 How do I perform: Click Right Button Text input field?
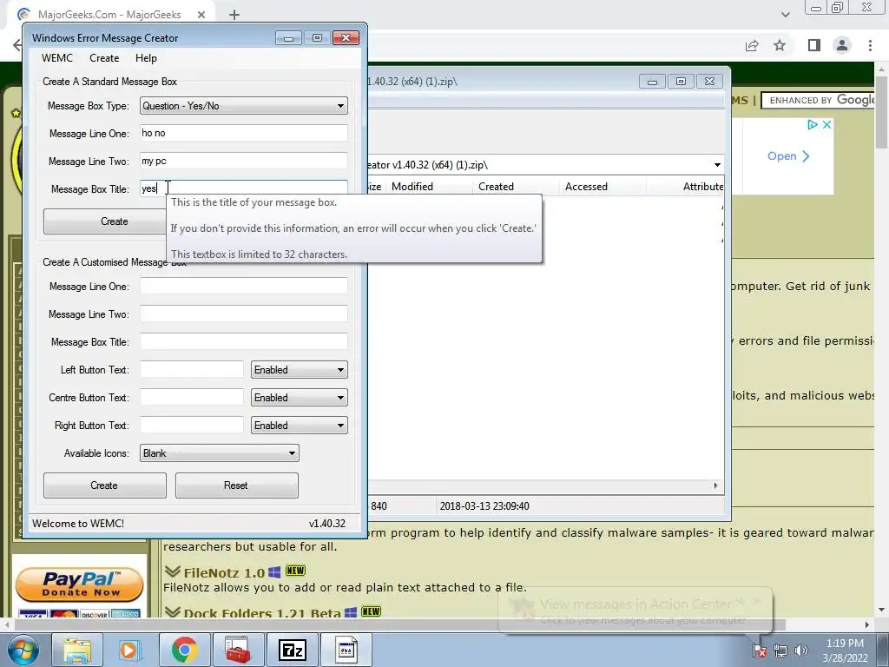coord(192,425)
